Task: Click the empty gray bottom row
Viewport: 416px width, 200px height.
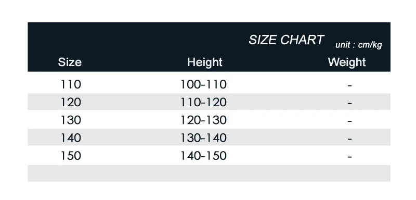Action: coord(209,173)
